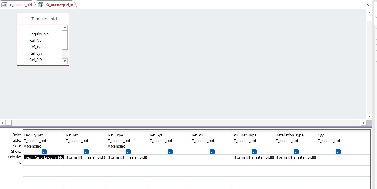Uncheck Show box for Ref_Type column

click(x=128, y=152)
